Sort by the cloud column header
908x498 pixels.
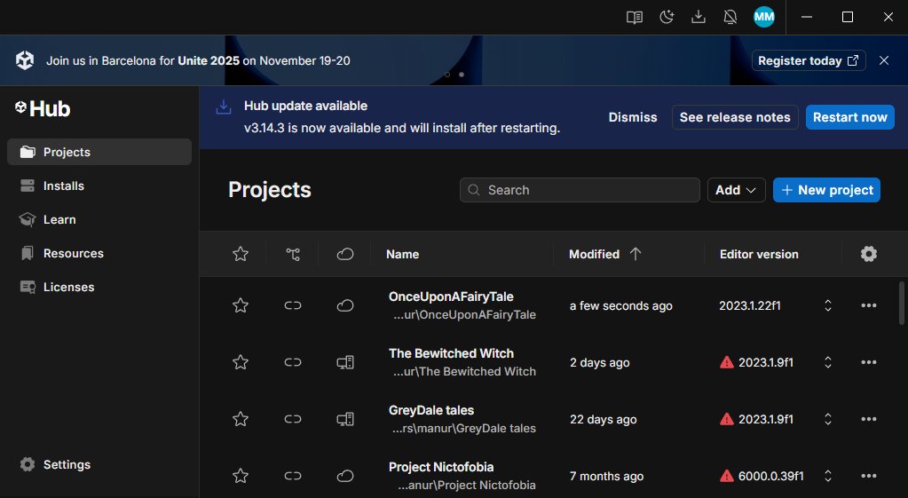345,254
